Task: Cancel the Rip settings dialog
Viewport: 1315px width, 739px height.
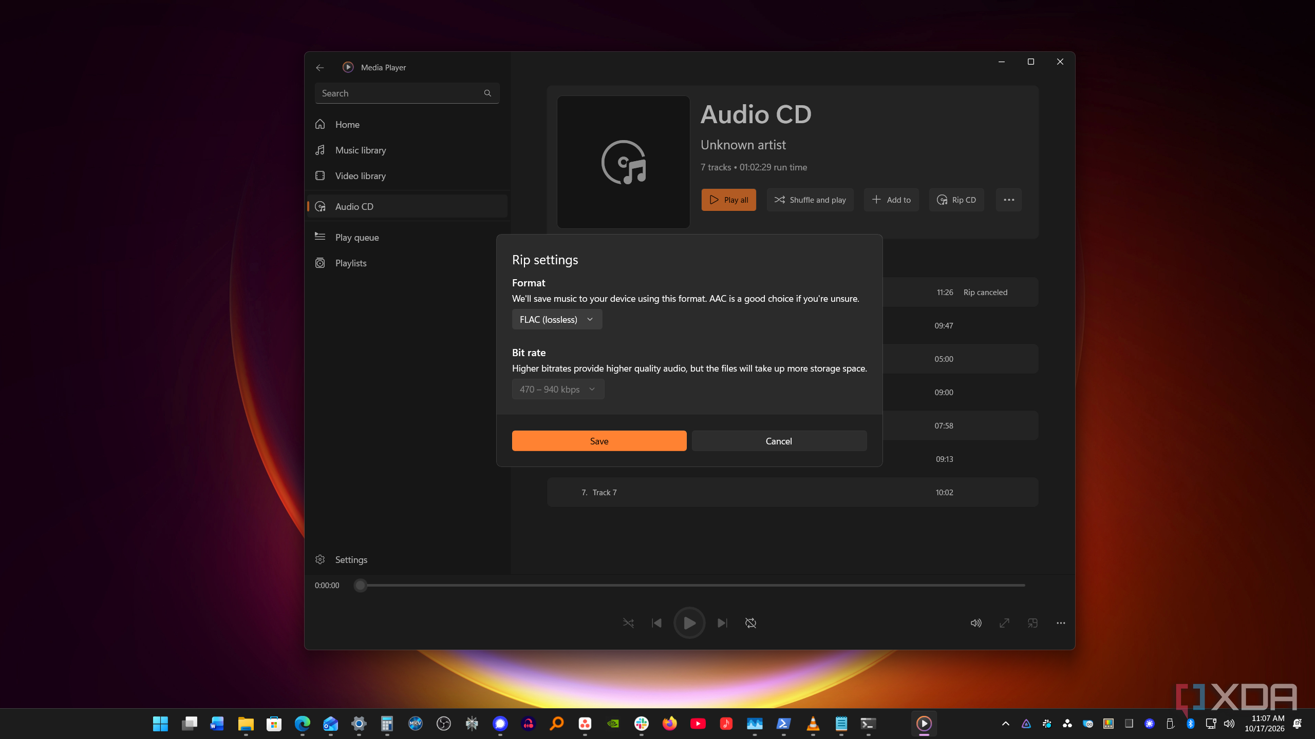Action: 779,441
